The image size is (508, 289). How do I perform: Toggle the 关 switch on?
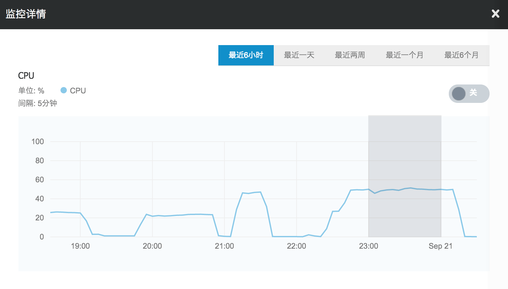coord(469,94)
